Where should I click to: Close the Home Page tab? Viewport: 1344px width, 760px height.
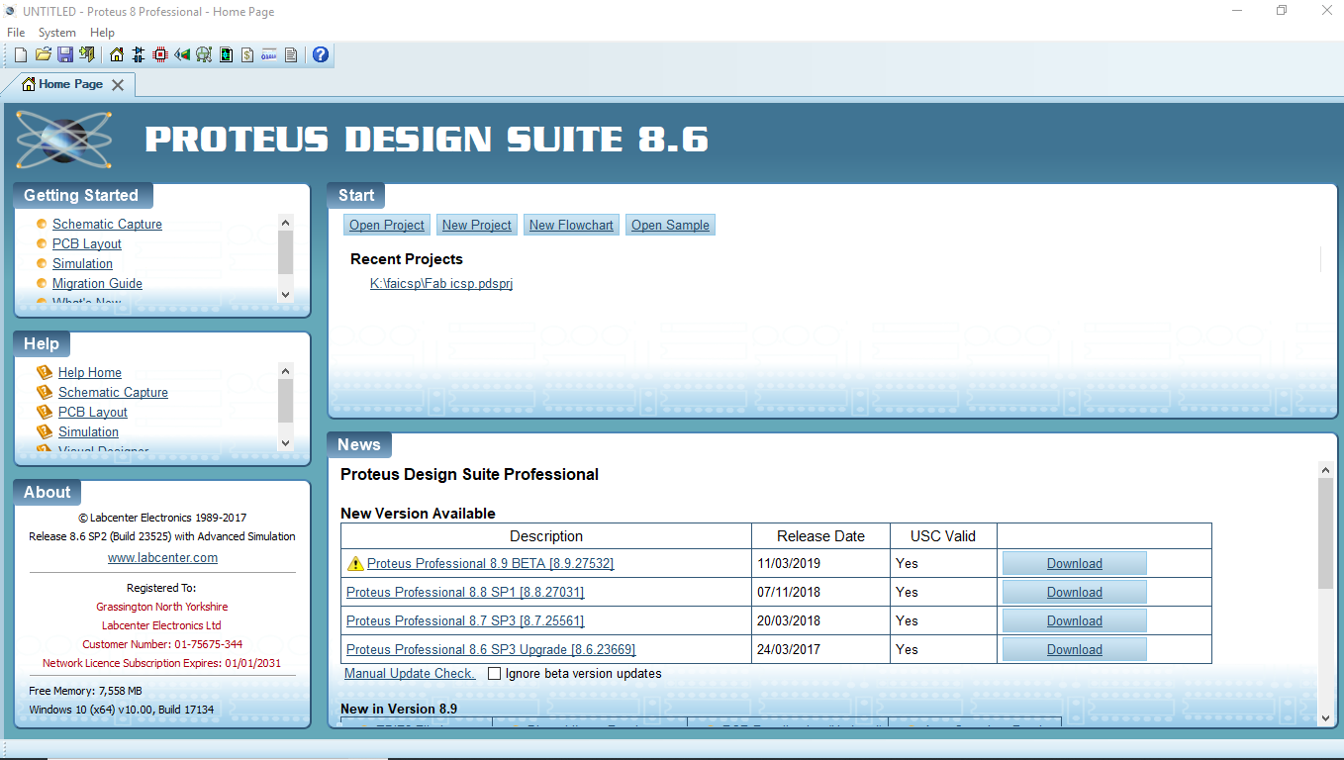pyautogui.click(x=118, y=85)
